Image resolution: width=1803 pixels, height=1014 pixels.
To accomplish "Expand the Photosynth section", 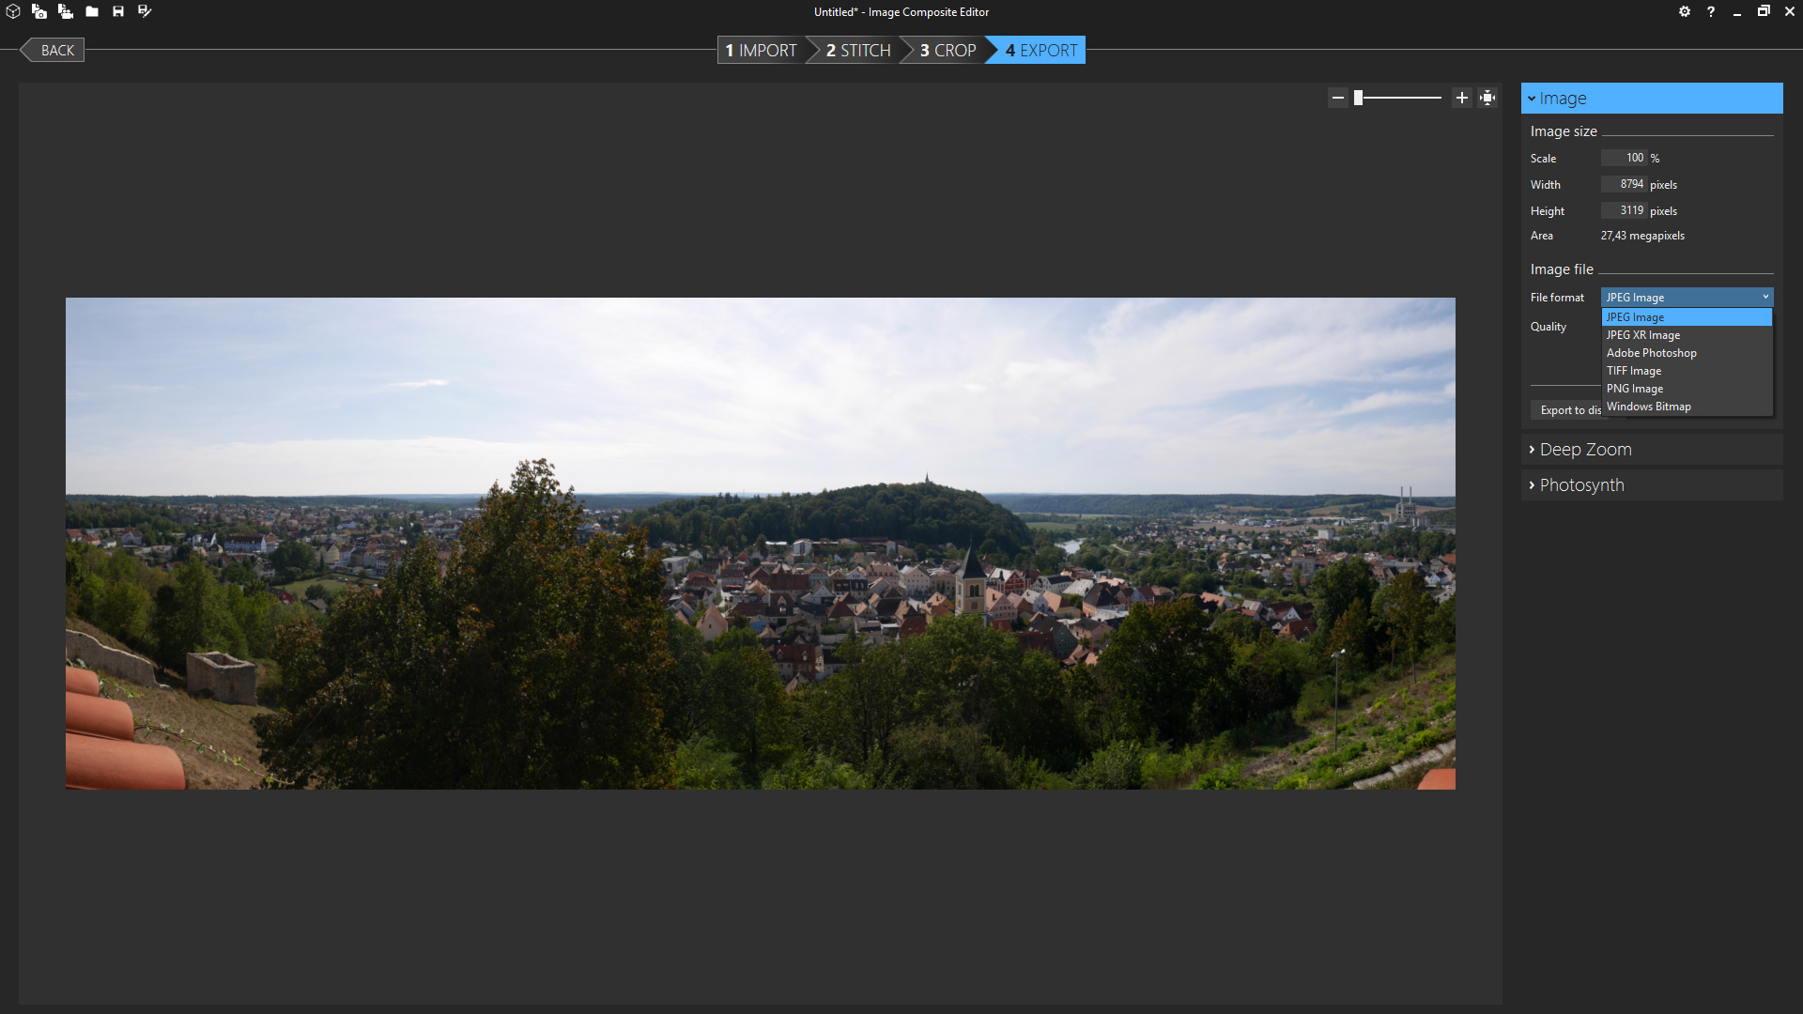I will click(x=1581, y=484).
